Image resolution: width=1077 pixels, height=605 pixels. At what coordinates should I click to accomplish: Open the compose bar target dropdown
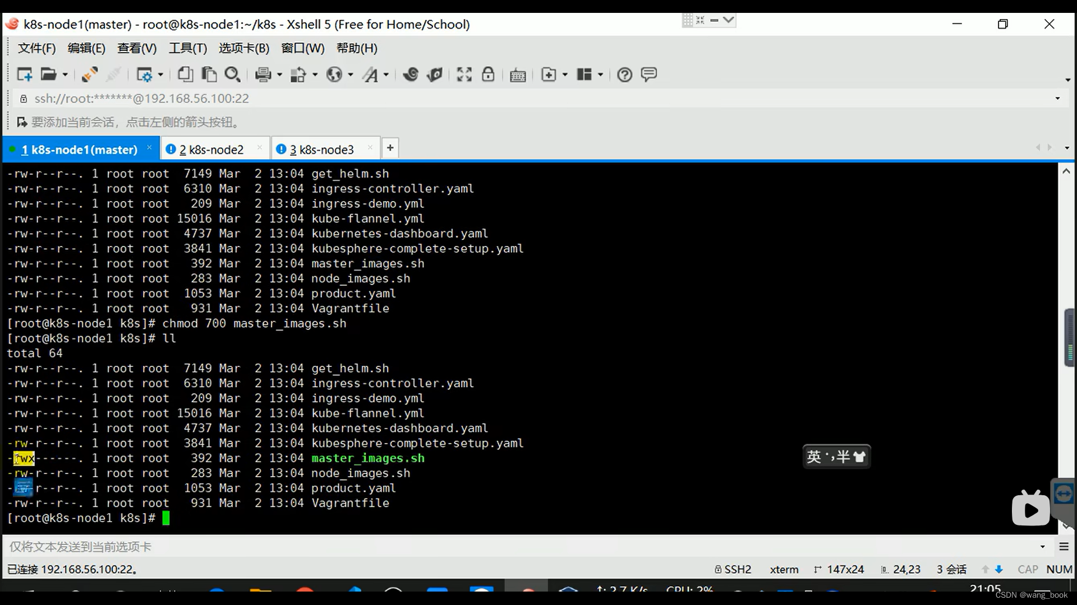(x=1042, y=547)
